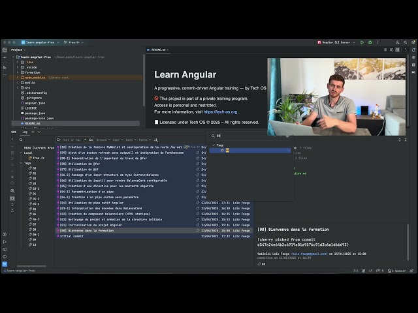This screenshot has width=418, height=313.
Task: Open the Code With Me icon
Action: click(397, 42)
